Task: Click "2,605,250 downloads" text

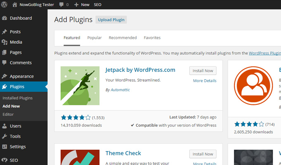Action: click(253, 132)
